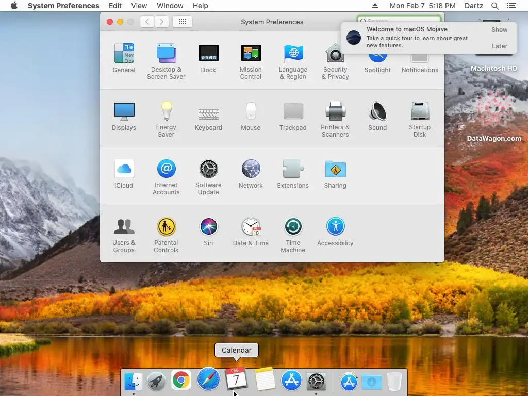This screenshot has width=528, height=396.
Task: Open the Apple menu
Action: 14,6
